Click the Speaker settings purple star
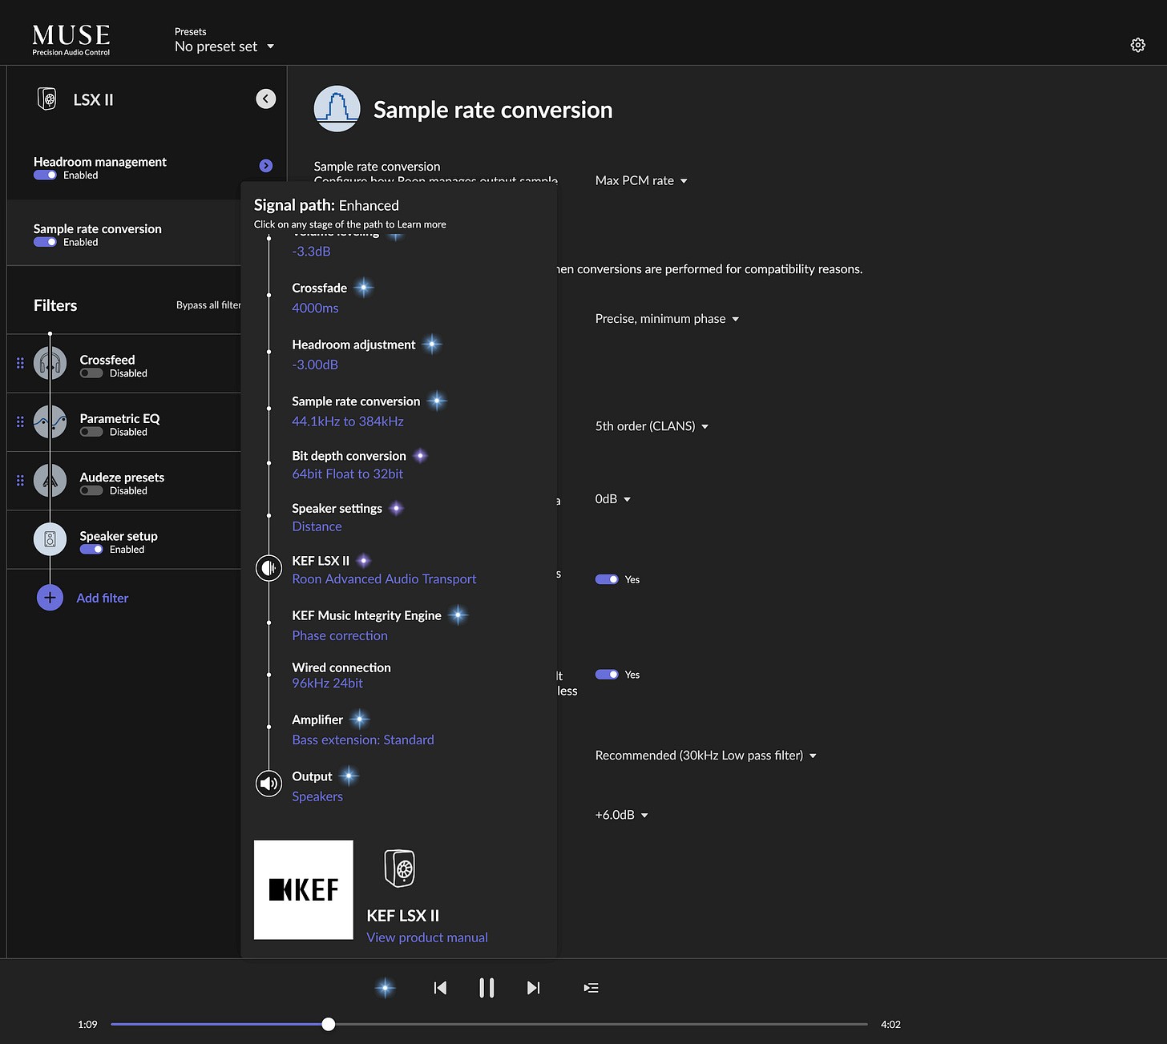The height and width of the screenshot is (1044, 1167). (396, 509)
